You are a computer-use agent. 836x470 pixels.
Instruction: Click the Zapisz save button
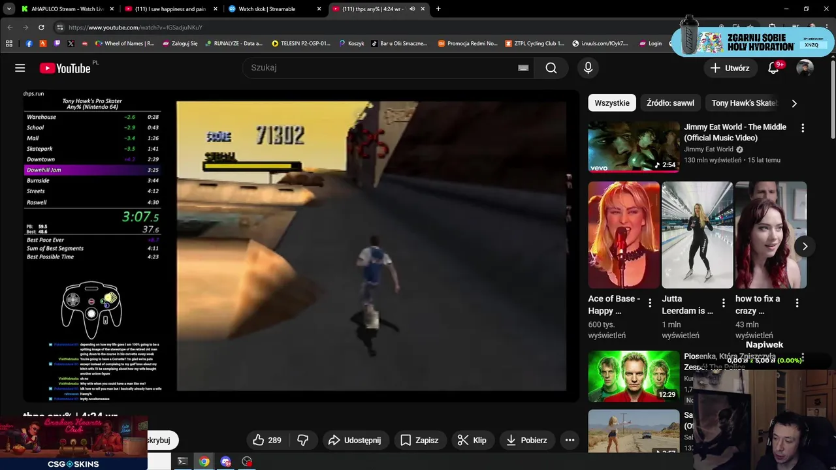click(419, 440)
